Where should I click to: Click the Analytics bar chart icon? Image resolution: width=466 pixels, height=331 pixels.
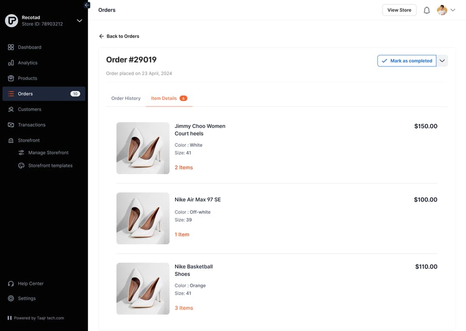[x=11, y=63]
